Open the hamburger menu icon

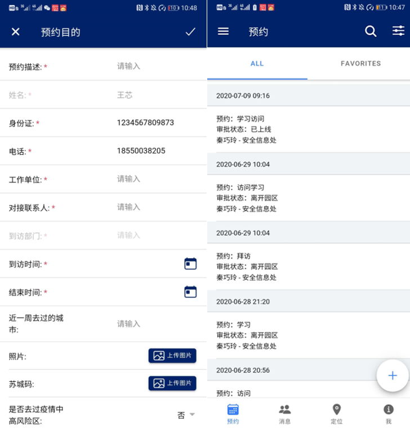tap(223, 32)
